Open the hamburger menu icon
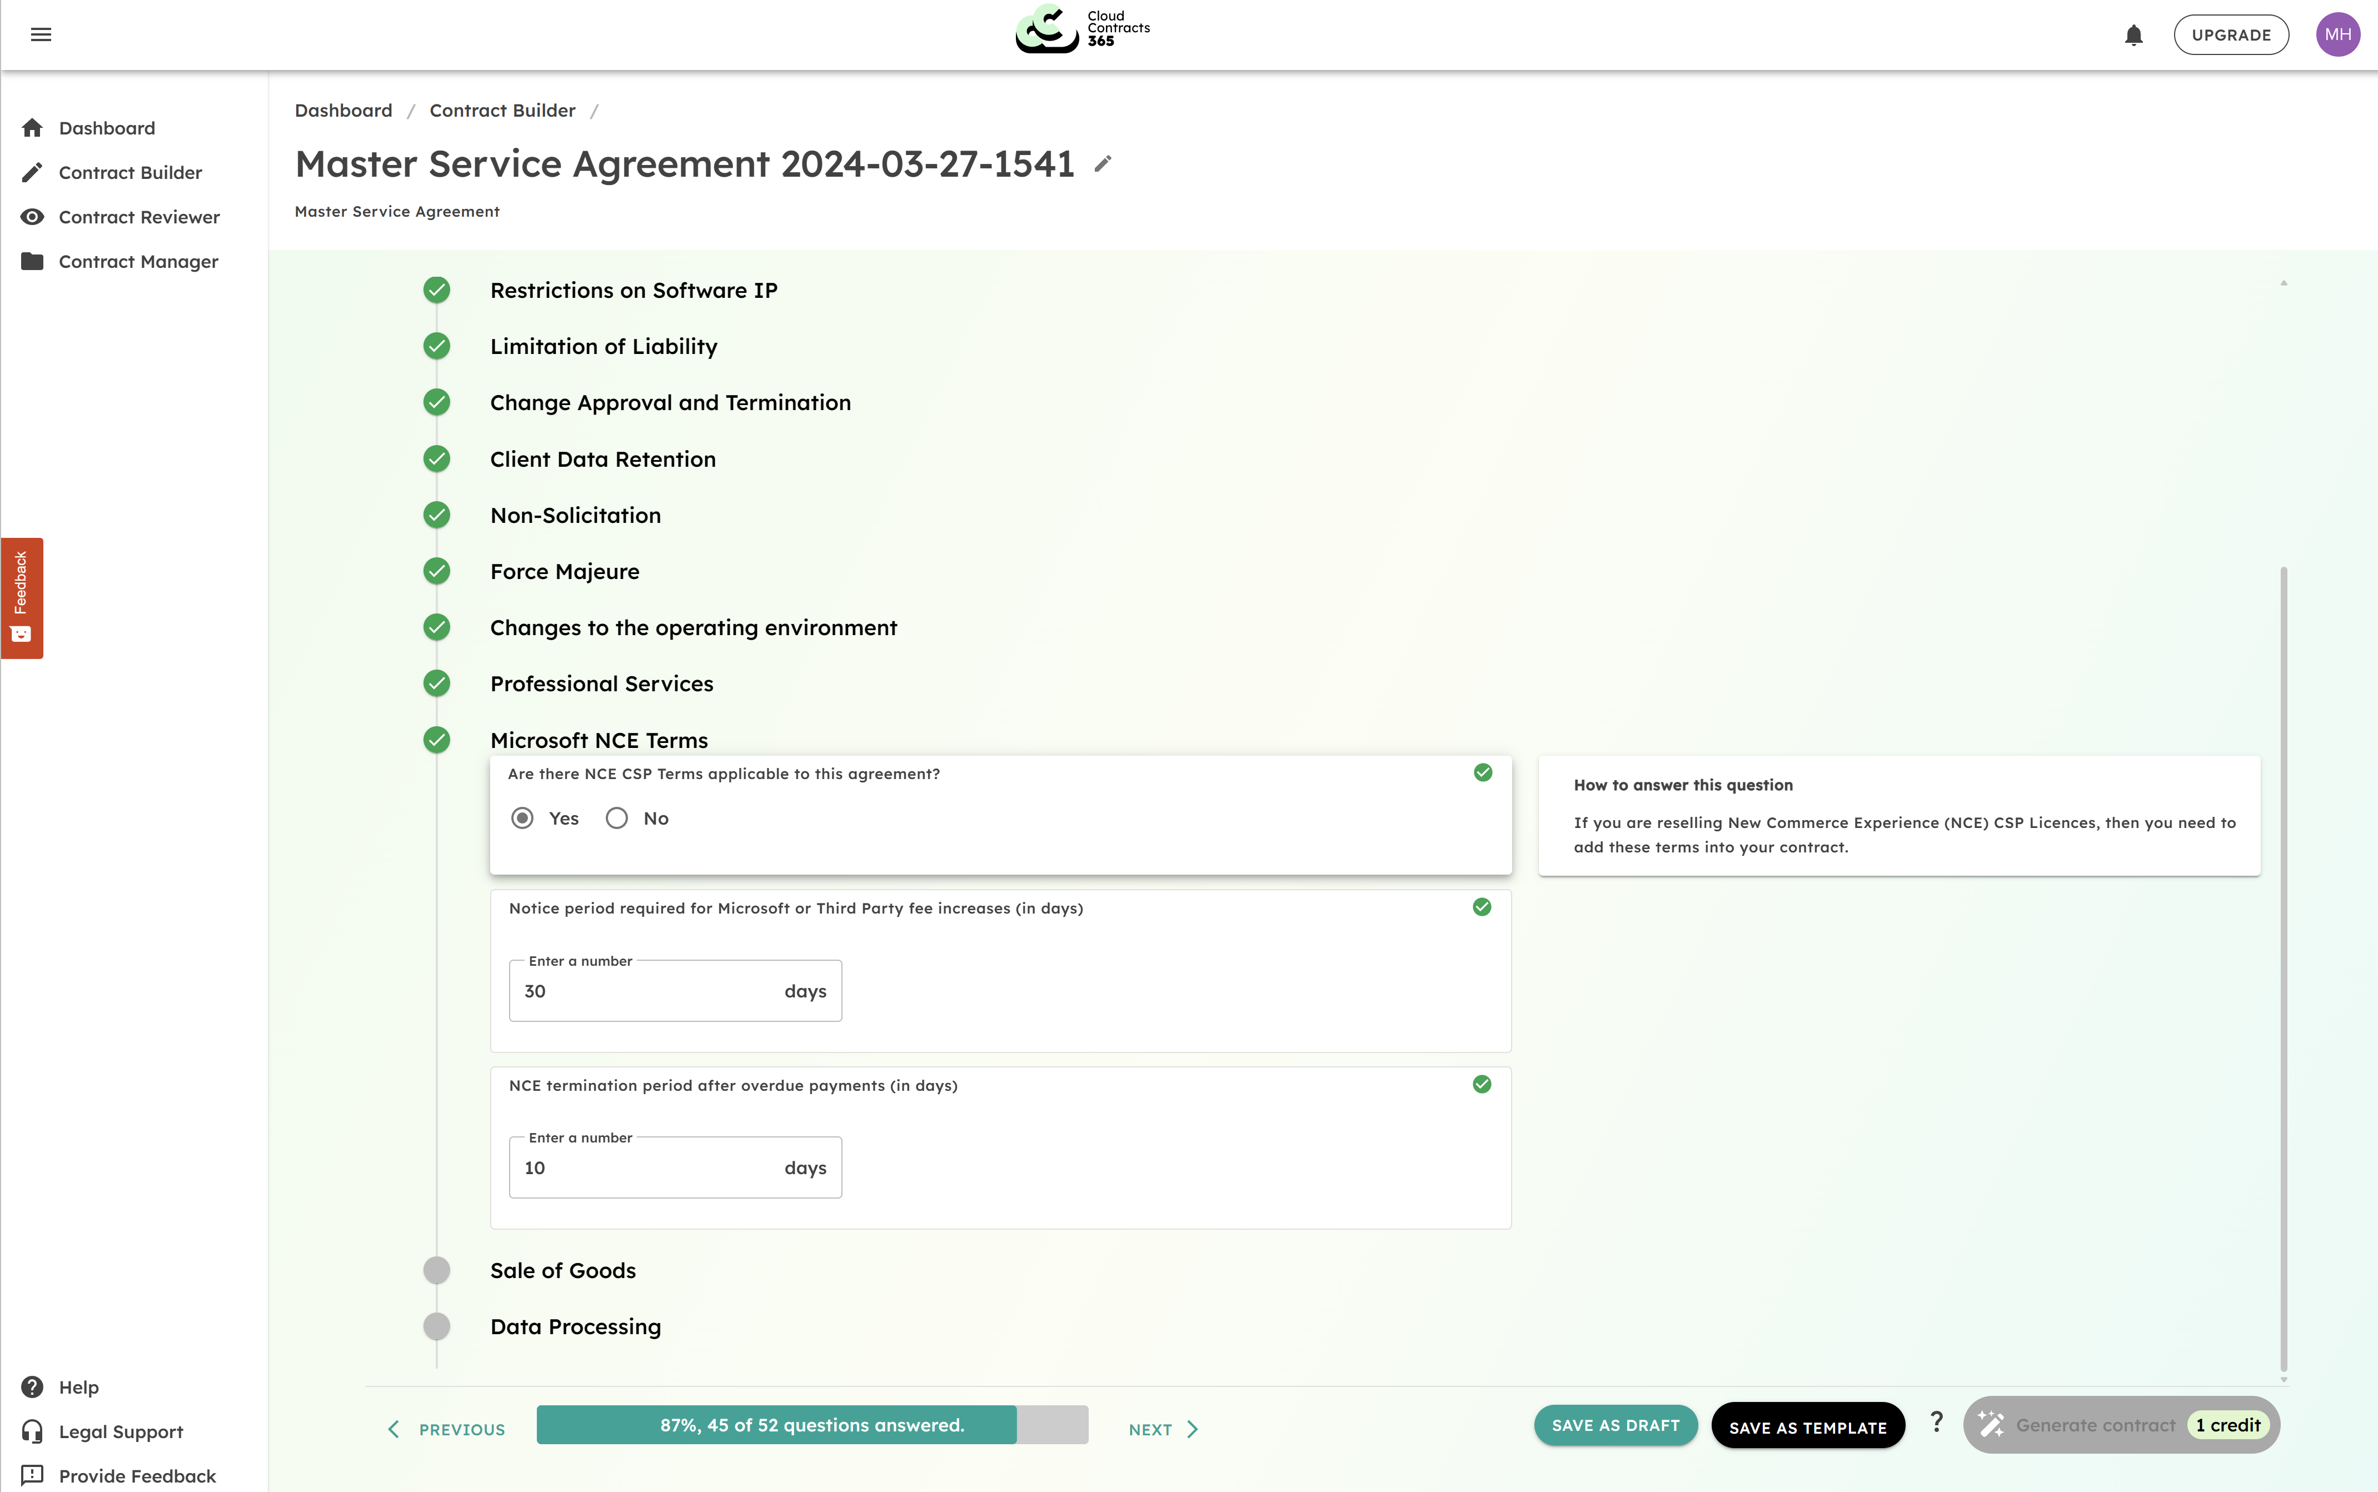This screenshot has width=2378, height=1492. [x=41, y=34]
